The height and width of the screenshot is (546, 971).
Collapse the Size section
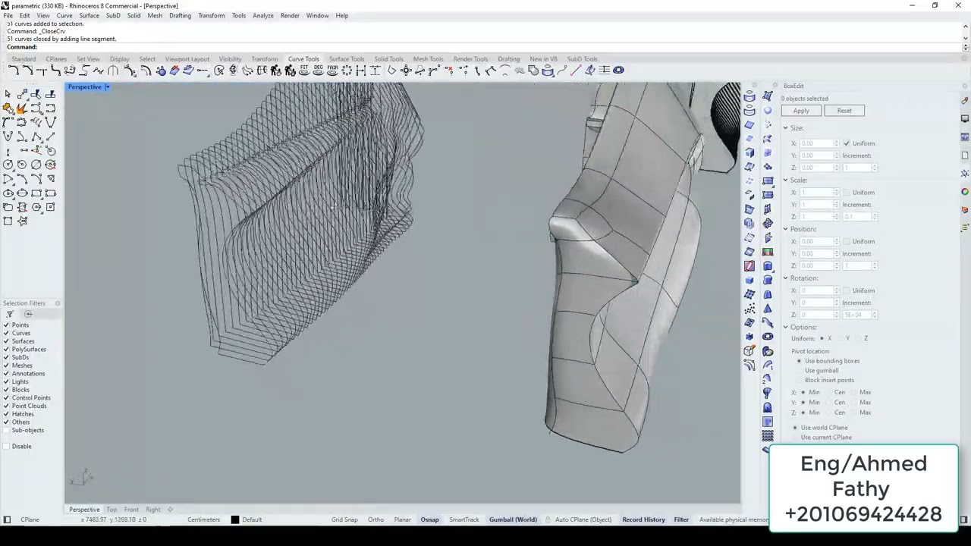coord(785,128)
